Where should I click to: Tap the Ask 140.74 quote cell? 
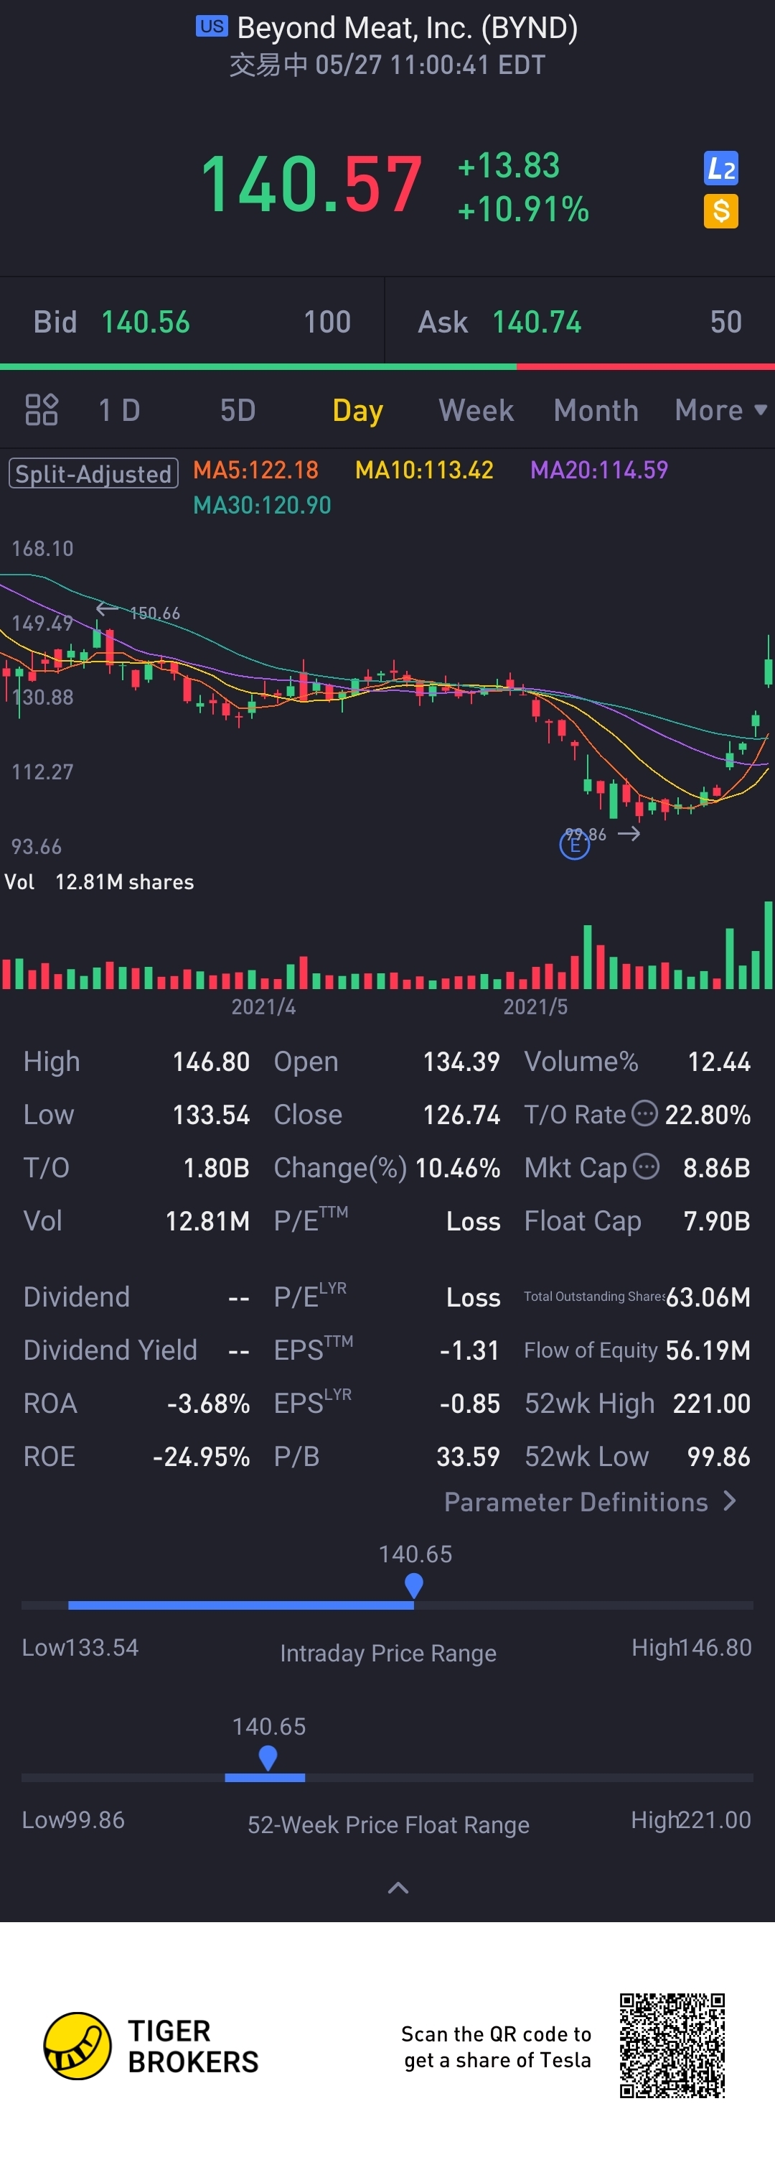click(580, 322)
